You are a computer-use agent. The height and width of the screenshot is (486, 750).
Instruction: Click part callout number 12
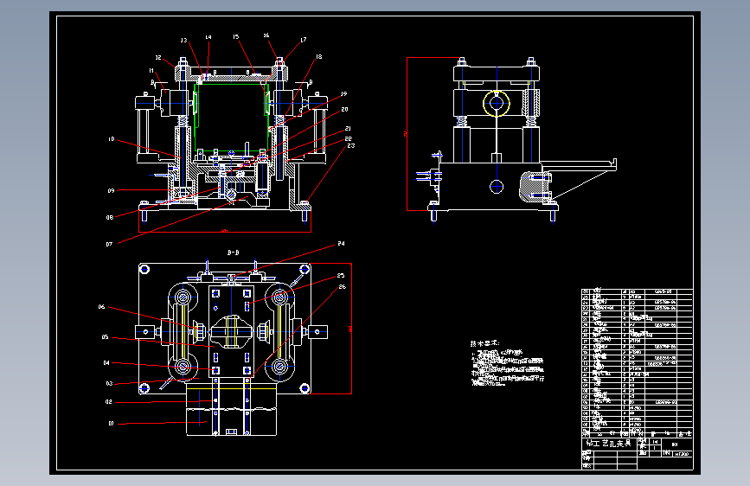pyautogui.click(x=158, y=58)
